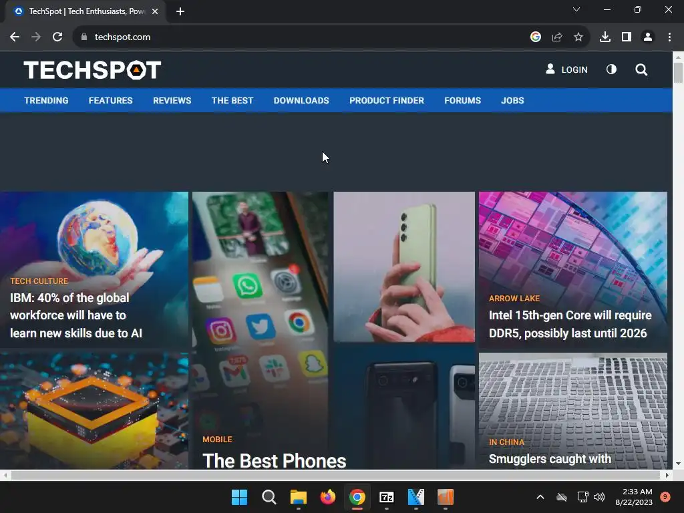Open the clock showing 2:33 AM
The width and height of the screenshot is (684, 513).
(634, 497)
